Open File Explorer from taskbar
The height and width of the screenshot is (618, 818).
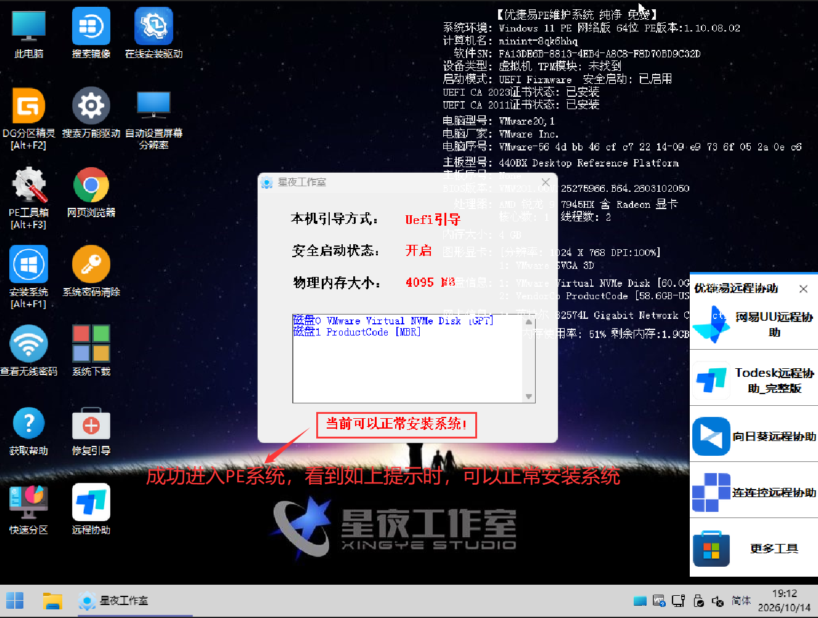(52, 600)
